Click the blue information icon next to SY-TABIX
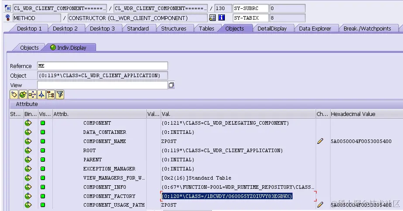This screenshot has height=211, width=403. pyautogui.click(x=221, y=18)
